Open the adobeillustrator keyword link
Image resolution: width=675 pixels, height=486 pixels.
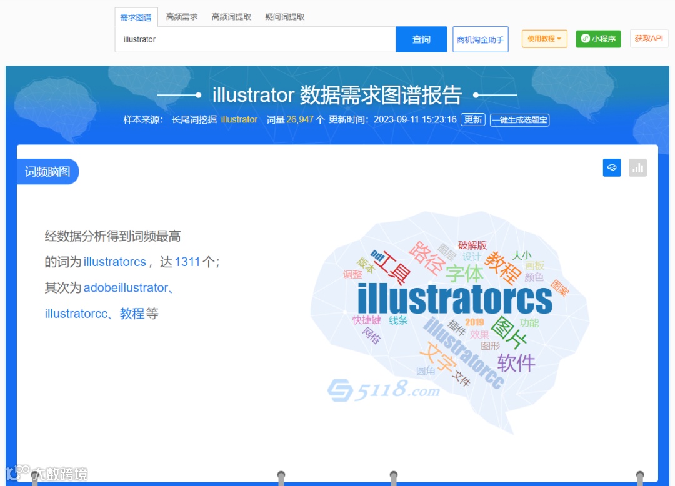[x=126, y=288]
